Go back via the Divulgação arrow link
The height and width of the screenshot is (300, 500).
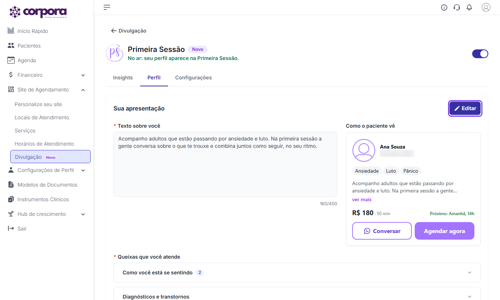128,31
